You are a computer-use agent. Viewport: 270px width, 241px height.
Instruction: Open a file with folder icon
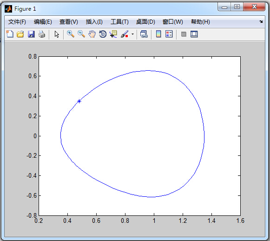pos(20,34)
